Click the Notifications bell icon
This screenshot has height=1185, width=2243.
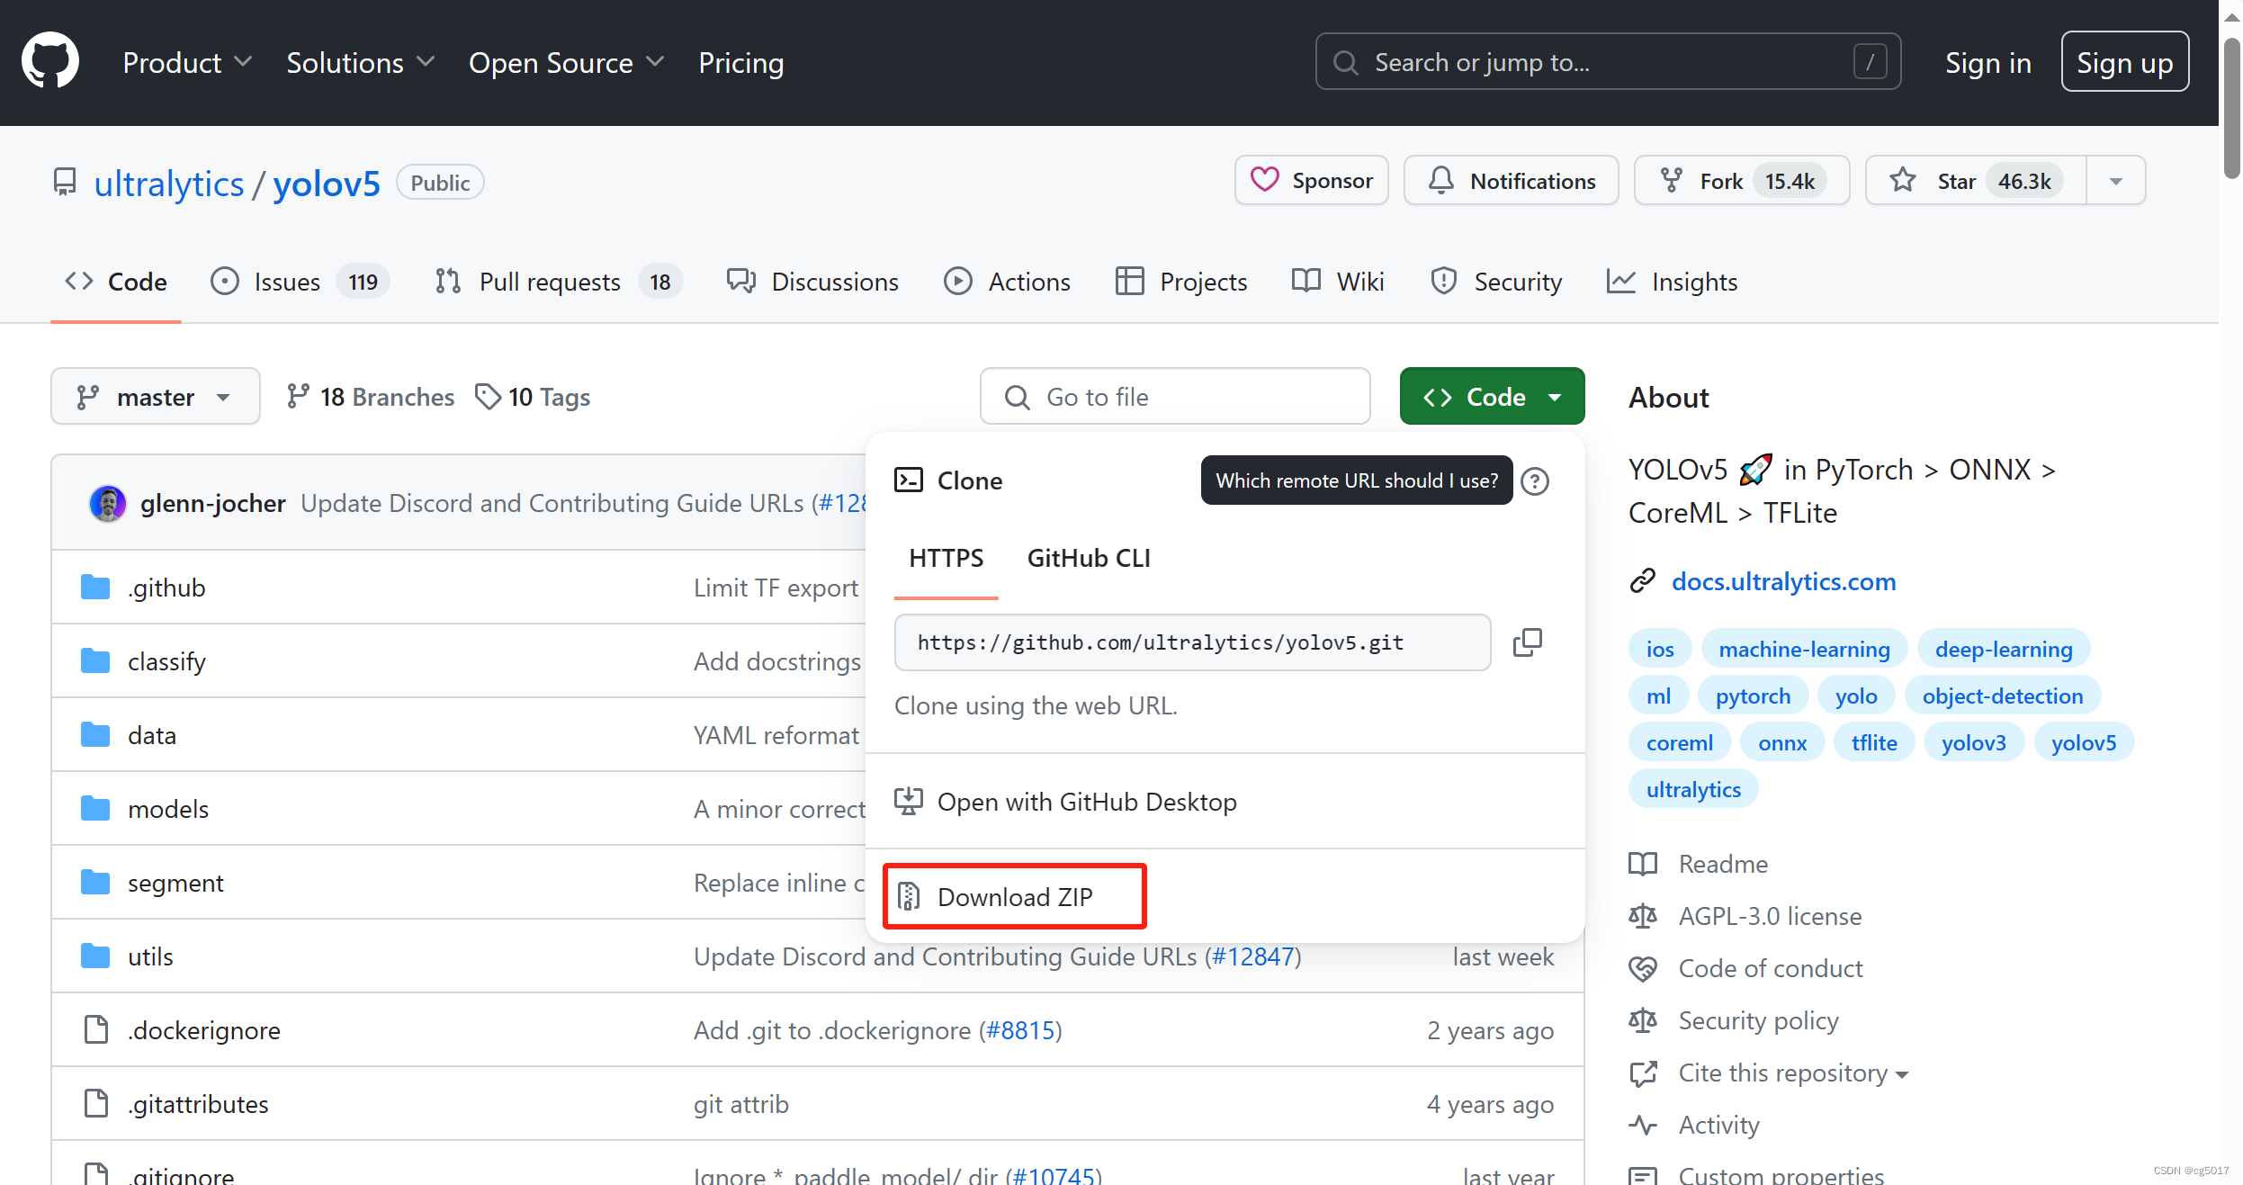click(1440, 180)
